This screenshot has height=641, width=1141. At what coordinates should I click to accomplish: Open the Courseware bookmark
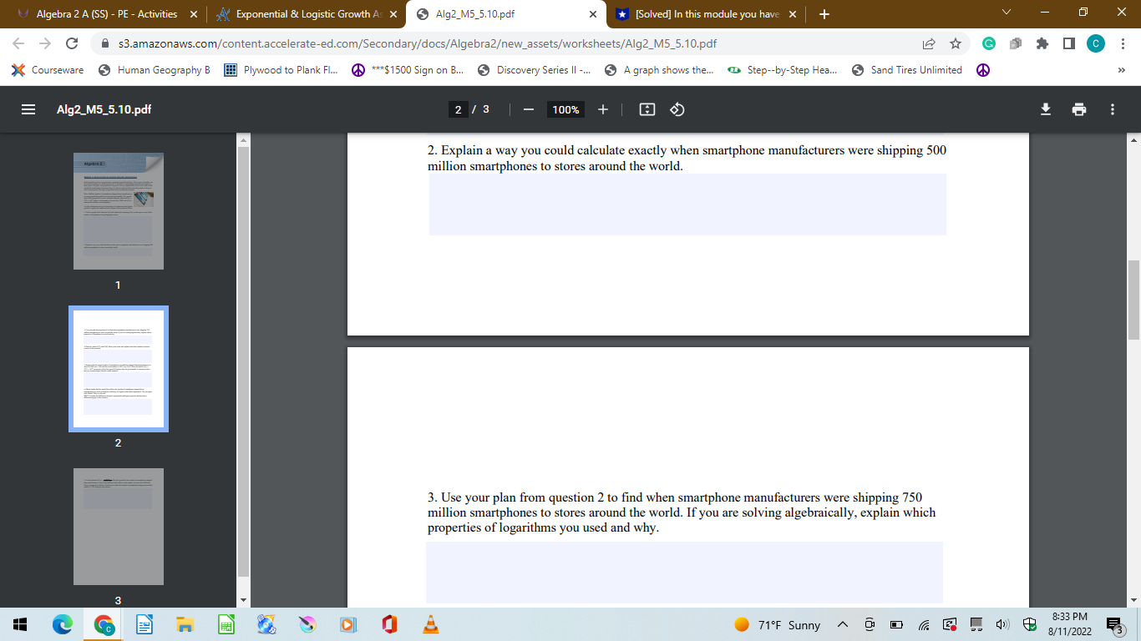coord(48,70)
